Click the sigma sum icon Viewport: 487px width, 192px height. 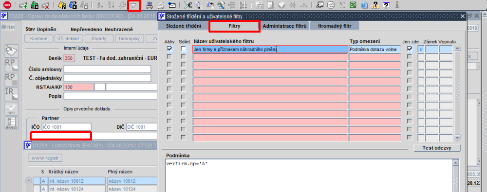click(x=342, y=5)
